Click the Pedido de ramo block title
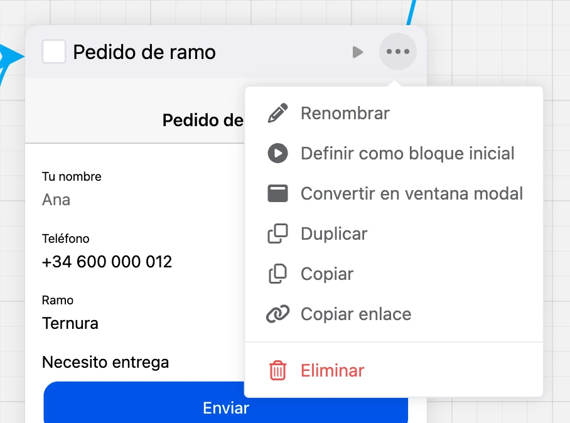This screenshot has width=570, height=423. point(144,52)
